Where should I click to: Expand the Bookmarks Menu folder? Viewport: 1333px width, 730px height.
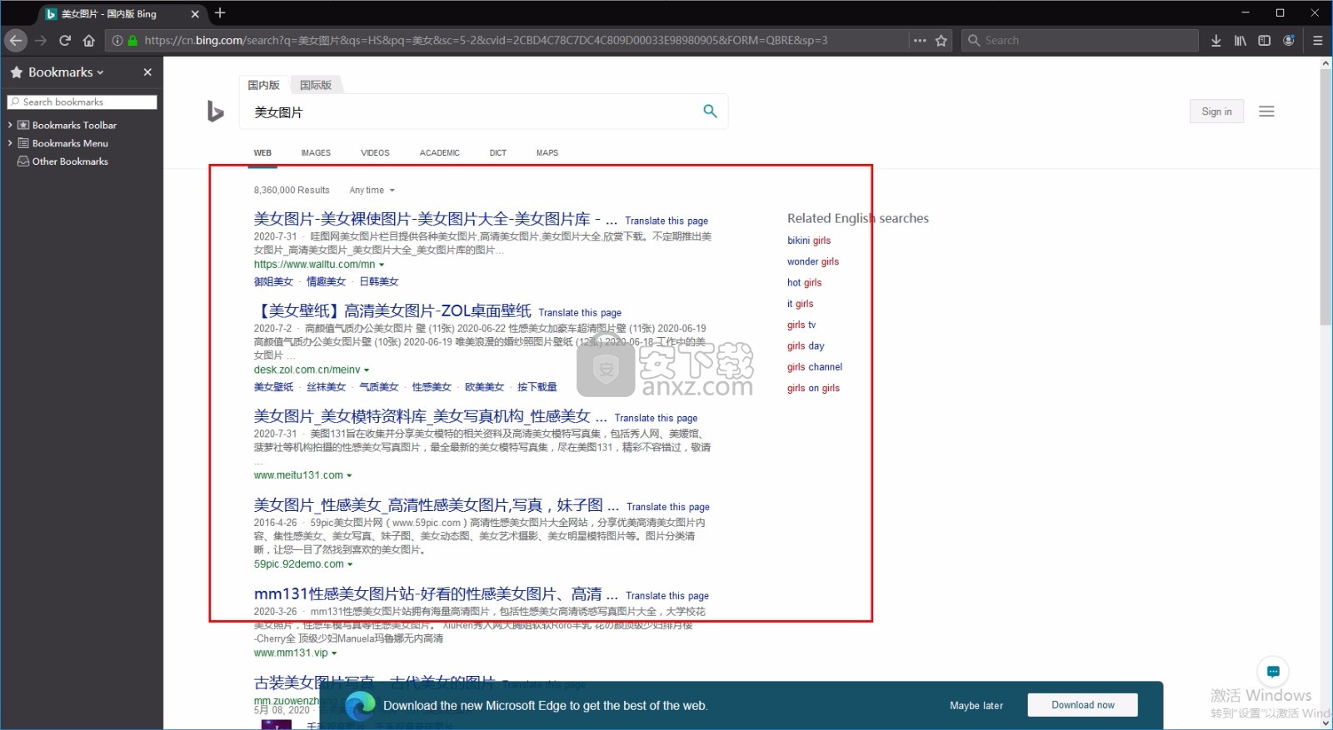(10, 143)
